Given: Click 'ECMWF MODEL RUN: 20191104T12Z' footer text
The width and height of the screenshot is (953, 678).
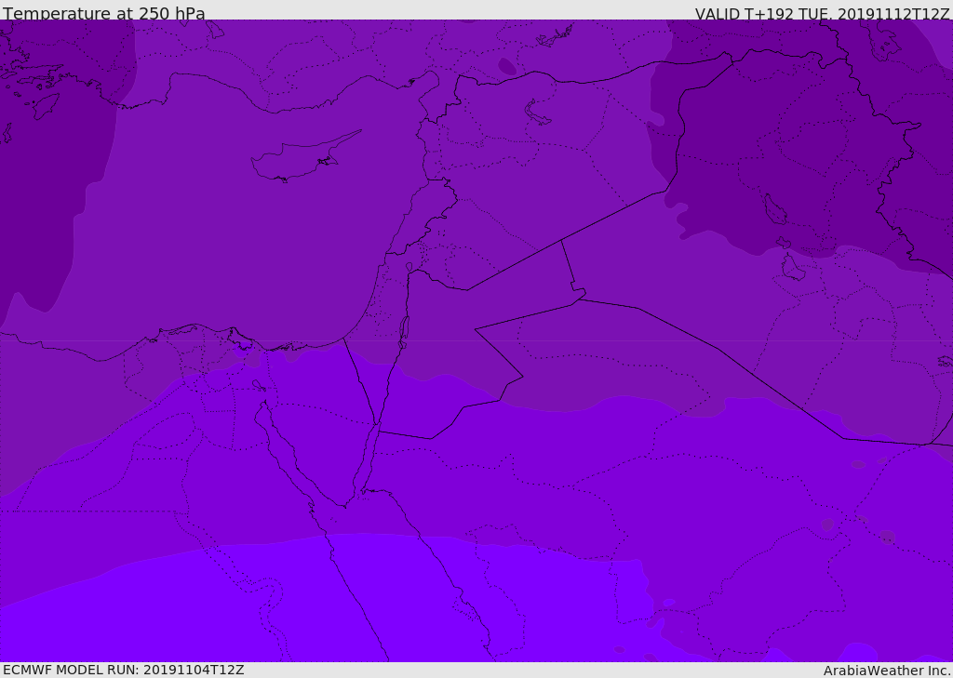Looking at the screenshot, I should [x=124, y=670].
